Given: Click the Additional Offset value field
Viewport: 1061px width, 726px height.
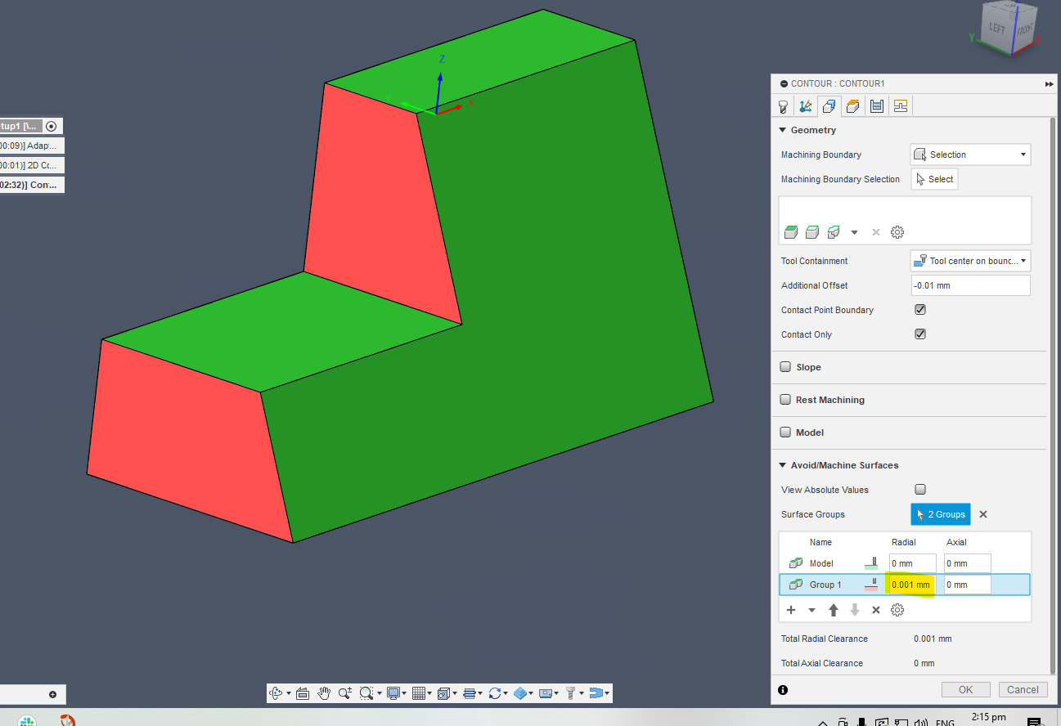Looking at the screenshot, I should [969, 285].
